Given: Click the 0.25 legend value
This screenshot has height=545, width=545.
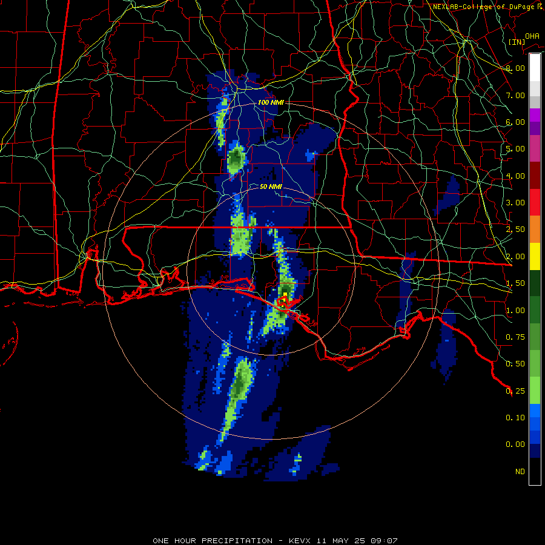Looking at the screenshot, I should pyautogui.click(x=515, y=391).
